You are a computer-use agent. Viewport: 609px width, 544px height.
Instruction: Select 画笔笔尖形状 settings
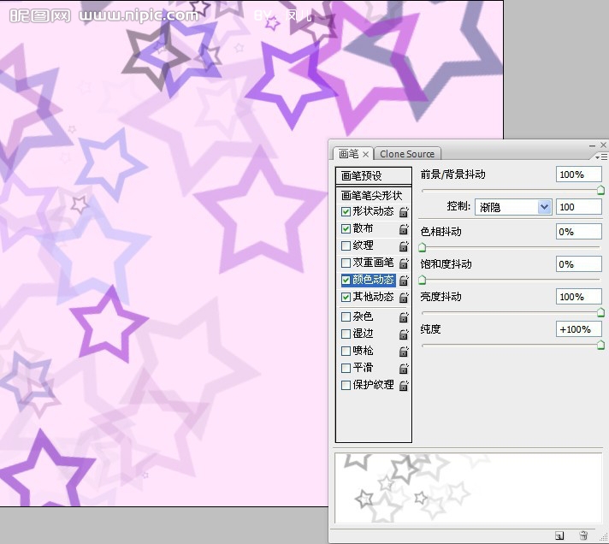pyautogui.click(x=373, y=195)
